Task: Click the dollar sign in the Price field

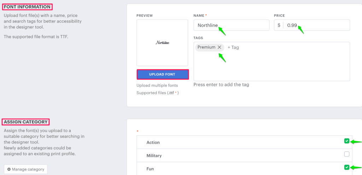Action: click(x=279, y=25)
